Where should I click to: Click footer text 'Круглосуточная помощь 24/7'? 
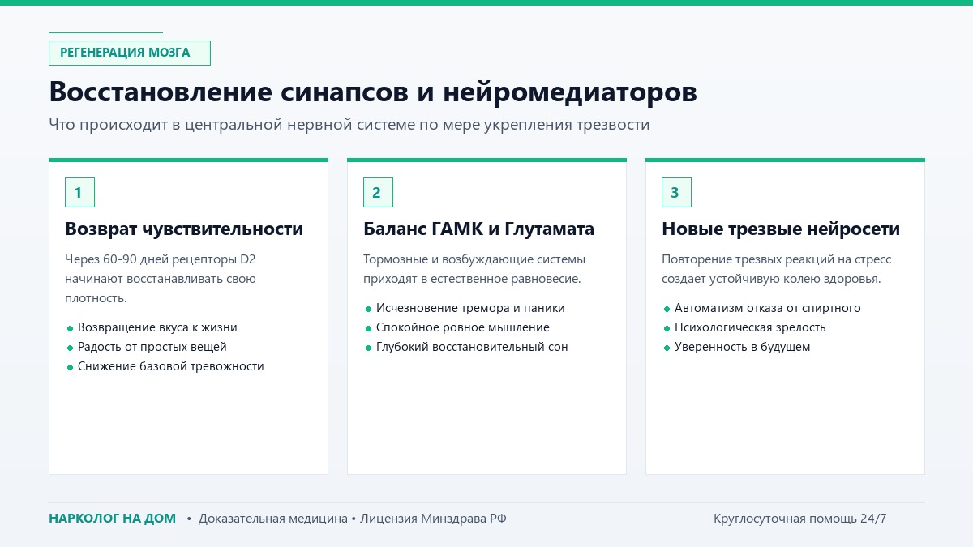click(x=800, y=519)
